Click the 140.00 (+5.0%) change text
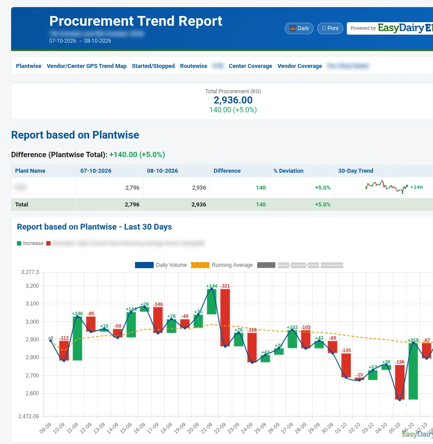Viewport: 433px width, 444px height. (x=233, y=110)
